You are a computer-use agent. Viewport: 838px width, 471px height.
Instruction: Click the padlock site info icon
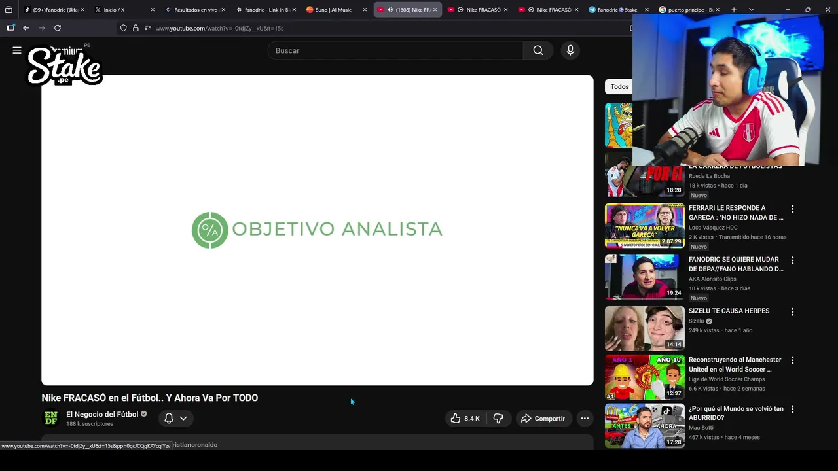[136, 28]
